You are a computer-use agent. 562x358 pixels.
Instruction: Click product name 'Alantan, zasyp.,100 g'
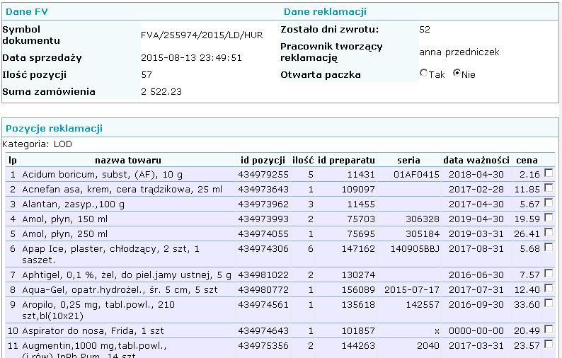73,204
